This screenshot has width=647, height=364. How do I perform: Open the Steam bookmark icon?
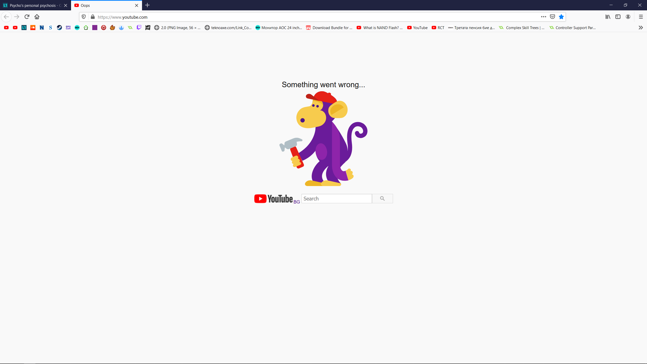[x=59, y=28]
